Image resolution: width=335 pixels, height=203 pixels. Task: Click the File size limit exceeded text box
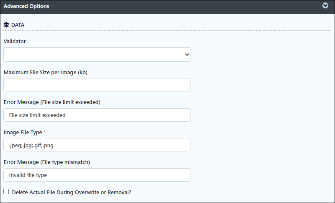97,115
